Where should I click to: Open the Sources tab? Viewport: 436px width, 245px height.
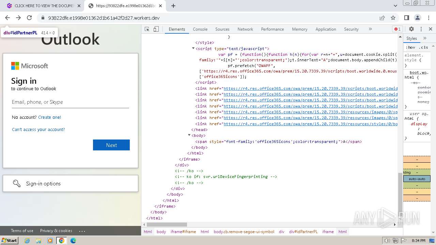[x=222, y=29]
